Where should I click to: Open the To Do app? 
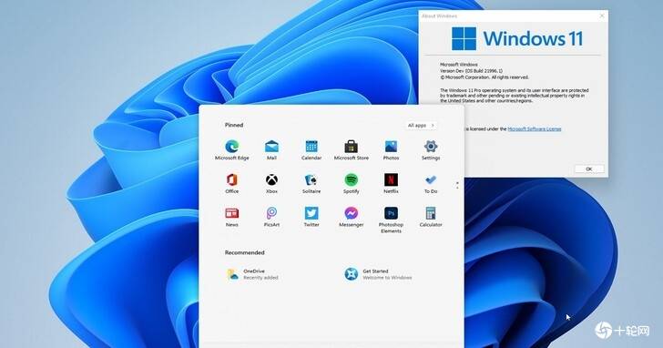pos(431,183)
